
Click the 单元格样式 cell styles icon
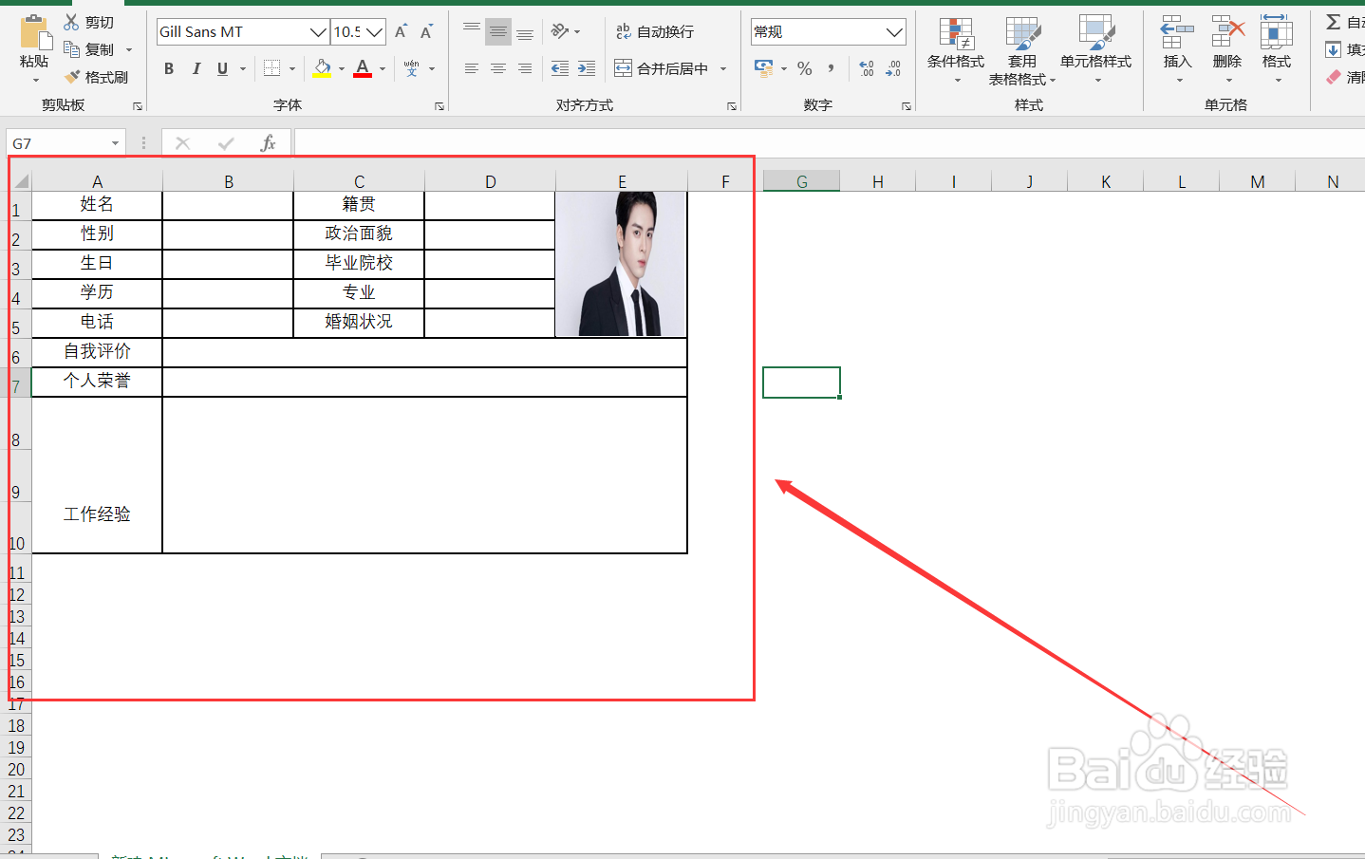point(1096,43)
